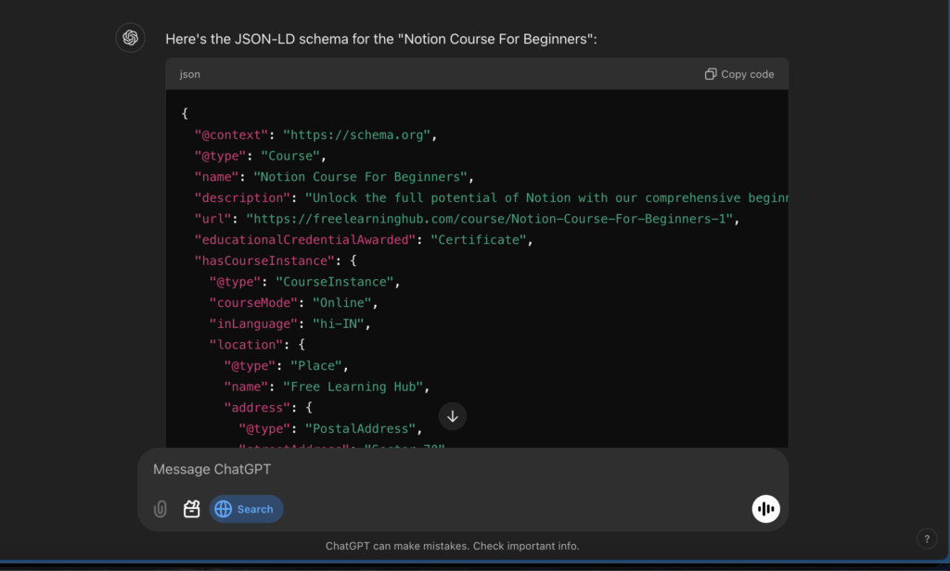
Task: Toggle the Search web button
Action: (246, 509)
